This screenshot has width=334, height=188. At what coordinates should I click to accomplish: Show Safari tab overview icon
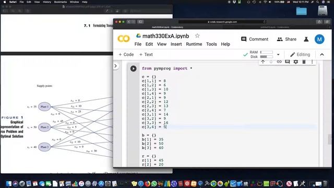327,22
